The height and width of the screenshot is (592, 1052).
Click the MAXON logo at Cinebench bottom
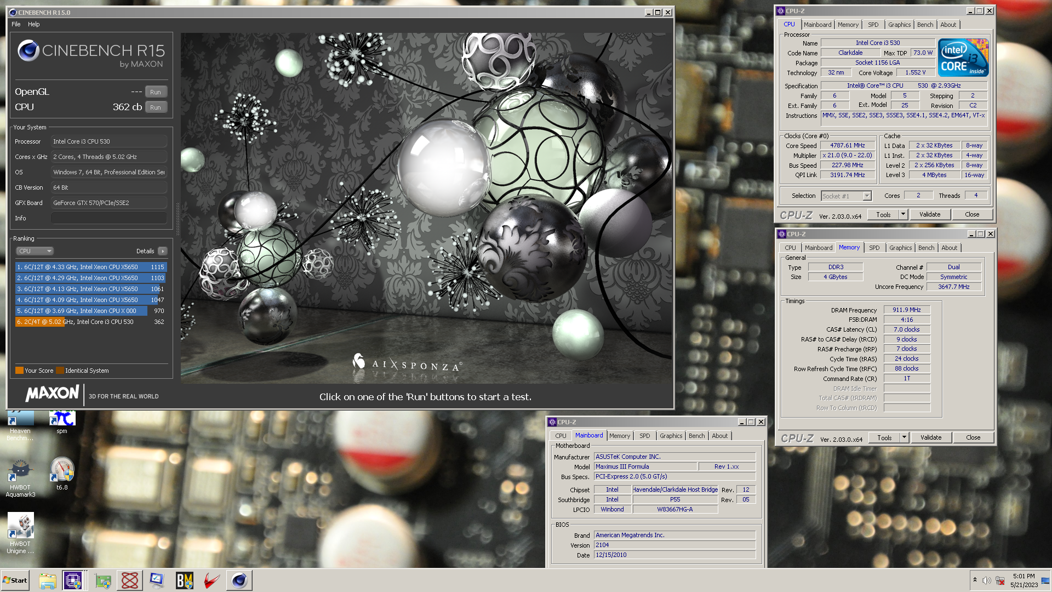coord(53,394)
